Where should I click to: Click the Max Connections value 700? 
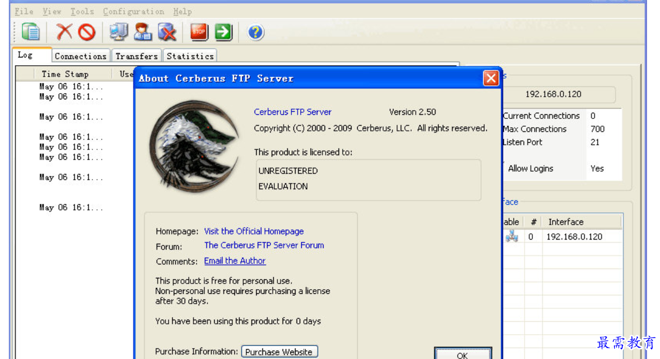[x=597, y=129]
